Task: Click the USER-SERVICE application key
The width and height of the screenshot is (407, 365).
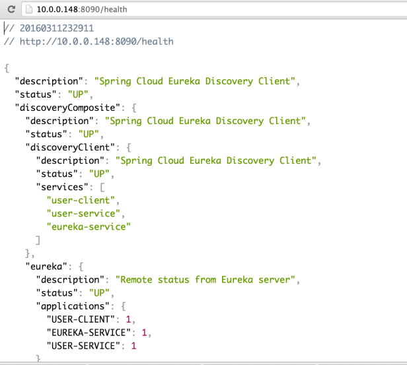Action: 86,345
